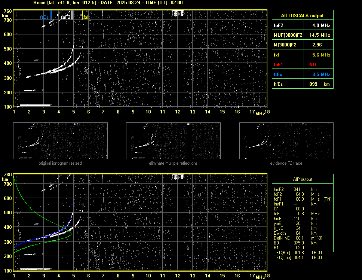This screenshot has height=280, width=362.
Task: Click the B0 075.0 km row
Action: click(x=295, y=243)
